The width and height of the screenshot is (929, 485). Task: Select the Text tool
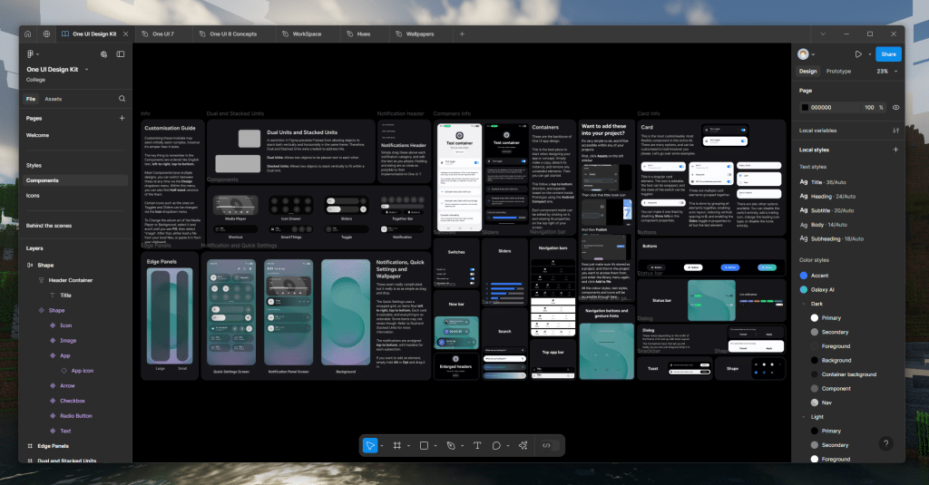point(477,445)
